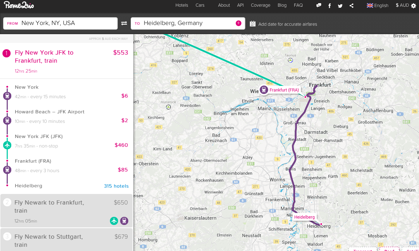The height and width of the screenshot is (251, 419).
Task: Open the Blog menu item
Action: (282, 5)
